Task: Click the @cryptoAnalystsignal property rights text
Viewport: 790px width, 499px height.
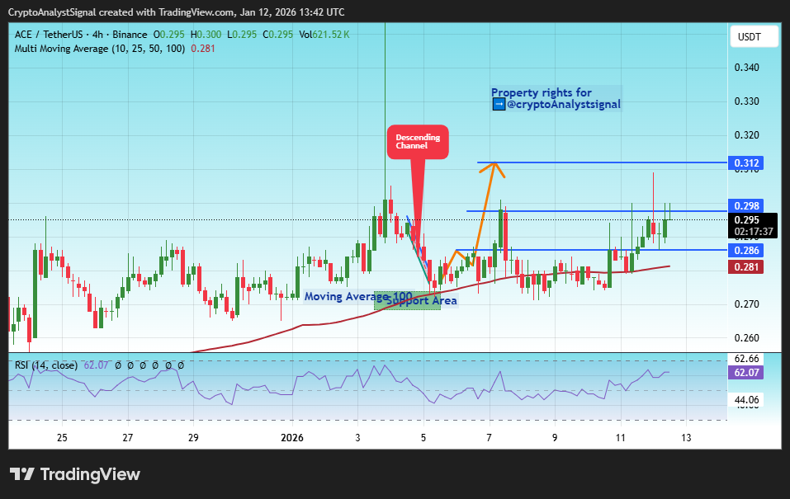Action: 563,105
